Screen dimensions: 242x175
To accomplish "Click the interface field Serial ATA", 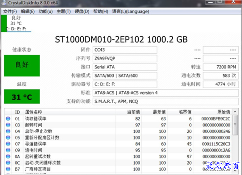I will click(x=125, y=67).
